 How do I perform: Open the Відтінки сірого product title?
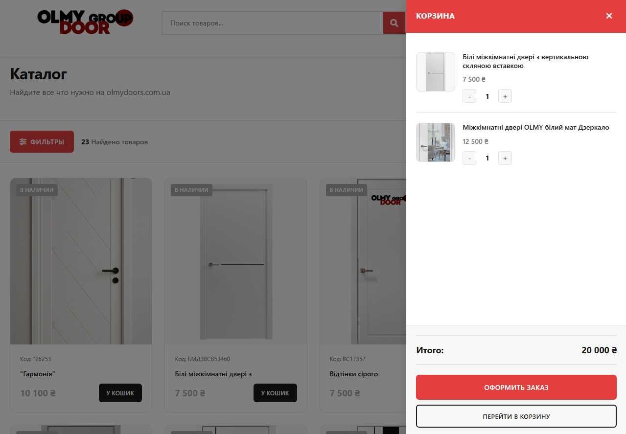(x=354, y=374)
